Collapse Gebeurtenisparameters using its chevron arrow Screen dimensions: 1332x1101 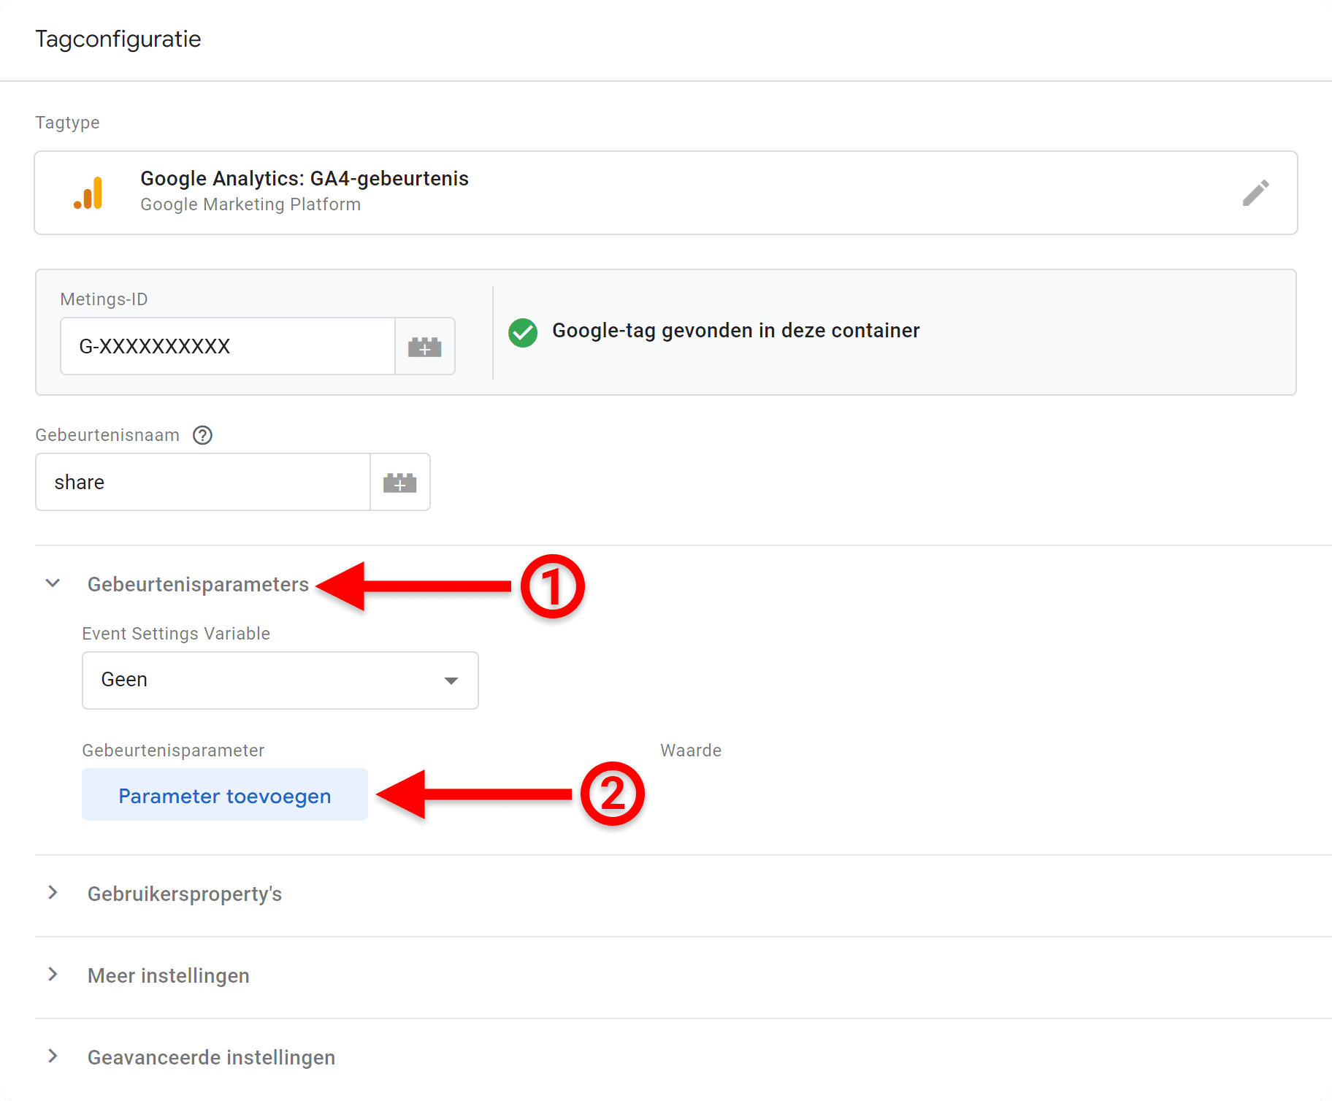[53, 583]
